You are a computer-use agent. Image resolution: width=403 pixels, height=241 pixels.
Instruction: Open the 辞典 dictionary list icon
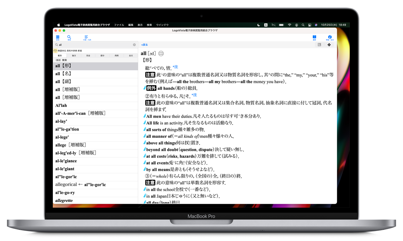pyautogui.click(x=58, y=37)
